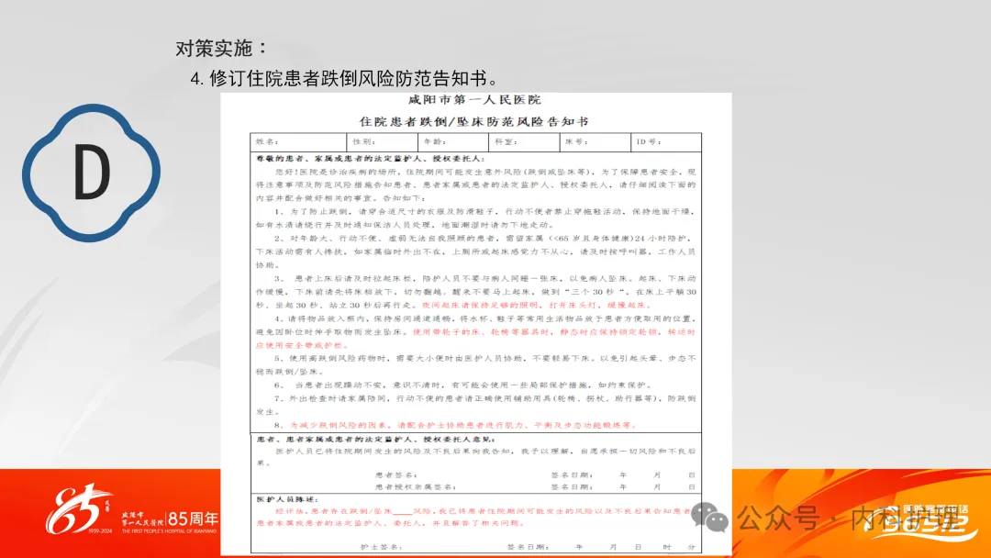Click the section heading 患者、患者家属或患者的法定监护人、授权委托人意见
This screenshot has width=991, height=558.
point(375,440)
